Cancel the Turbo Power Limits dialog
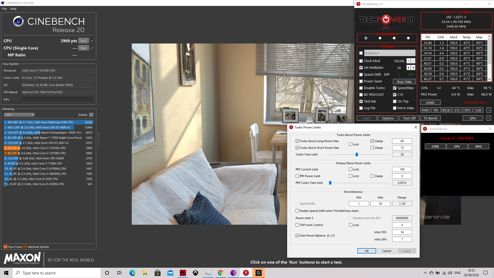 [x=386, y=251]
